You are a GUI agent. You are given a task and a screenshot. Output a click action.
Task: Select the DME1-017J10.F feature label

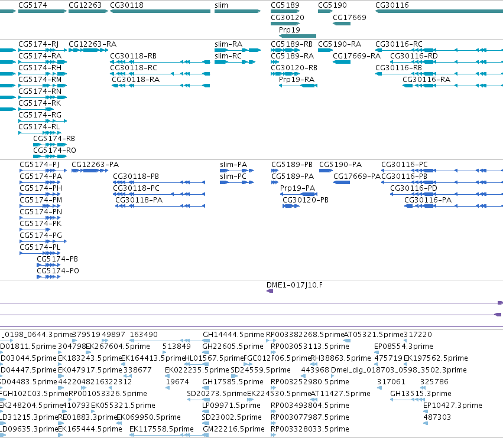tap(294, 285)
